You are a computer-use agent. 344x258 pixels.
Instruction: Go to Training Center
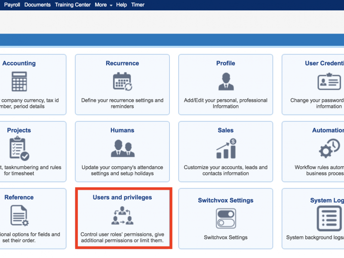73,5
